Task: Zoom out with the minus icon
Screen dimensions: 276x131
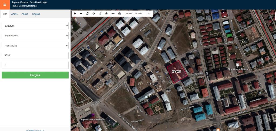Action: [81, 13]
